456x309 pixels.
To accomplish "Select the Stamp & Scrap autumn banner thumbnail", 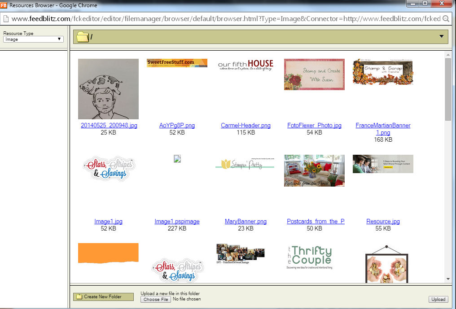I will click(383, 72).
